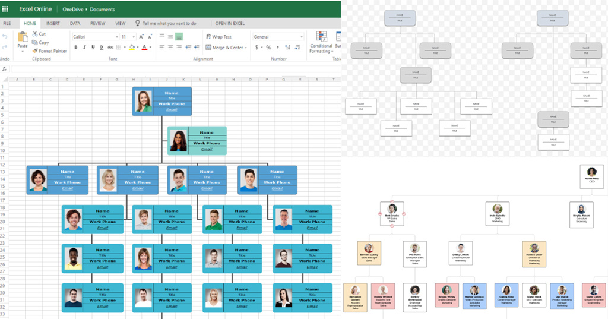Switch to the HOME tab

30,23
